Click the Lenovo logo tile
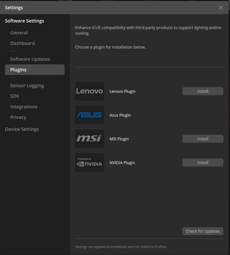 click(90, 91)
